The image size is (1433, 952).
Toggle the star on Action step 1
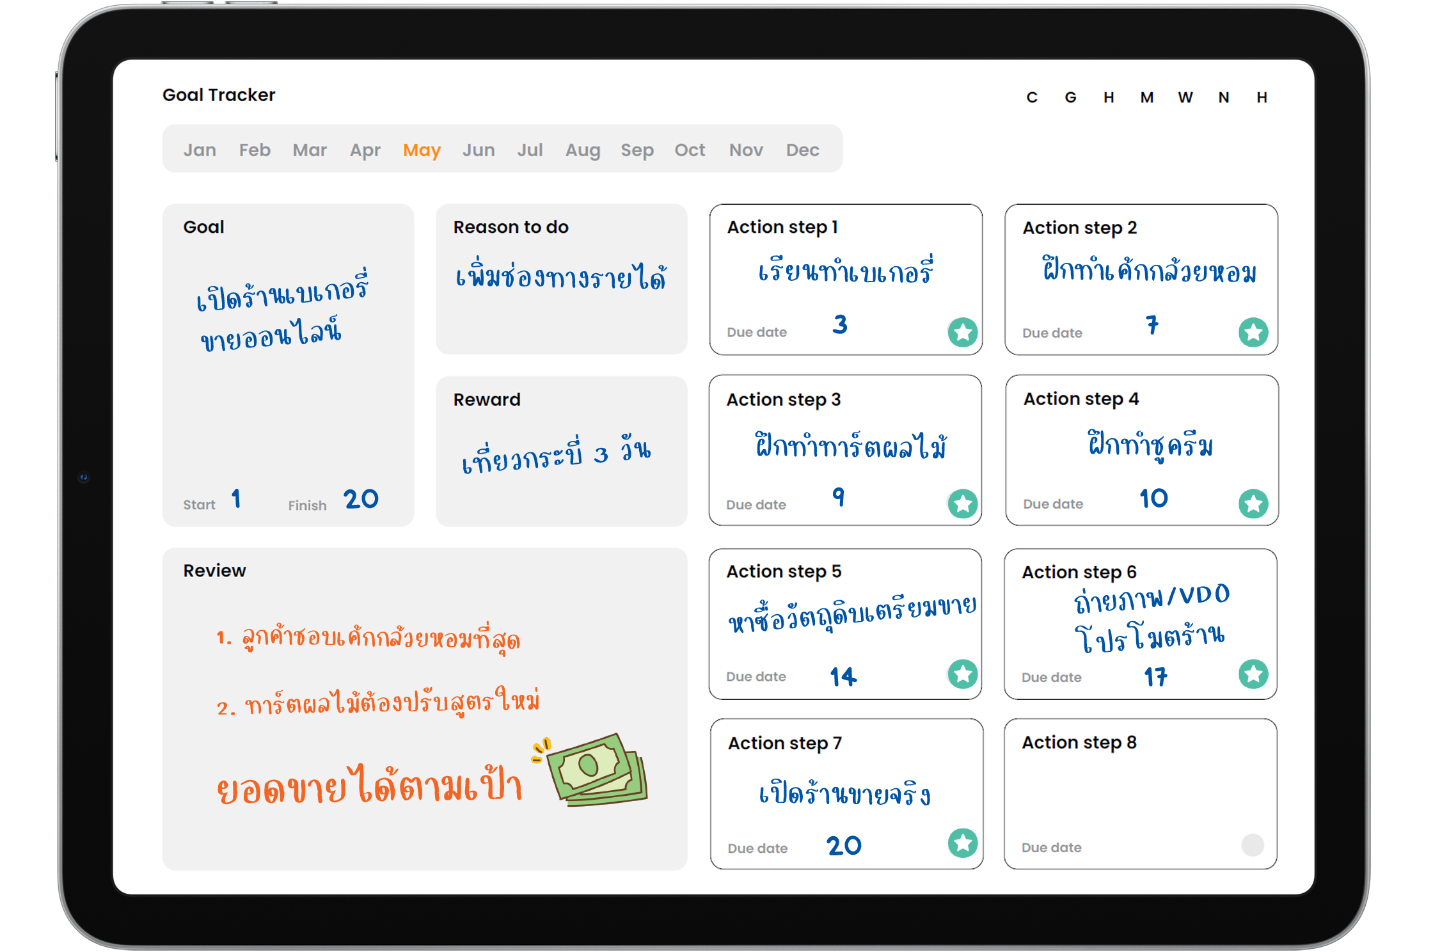[963, 332]
